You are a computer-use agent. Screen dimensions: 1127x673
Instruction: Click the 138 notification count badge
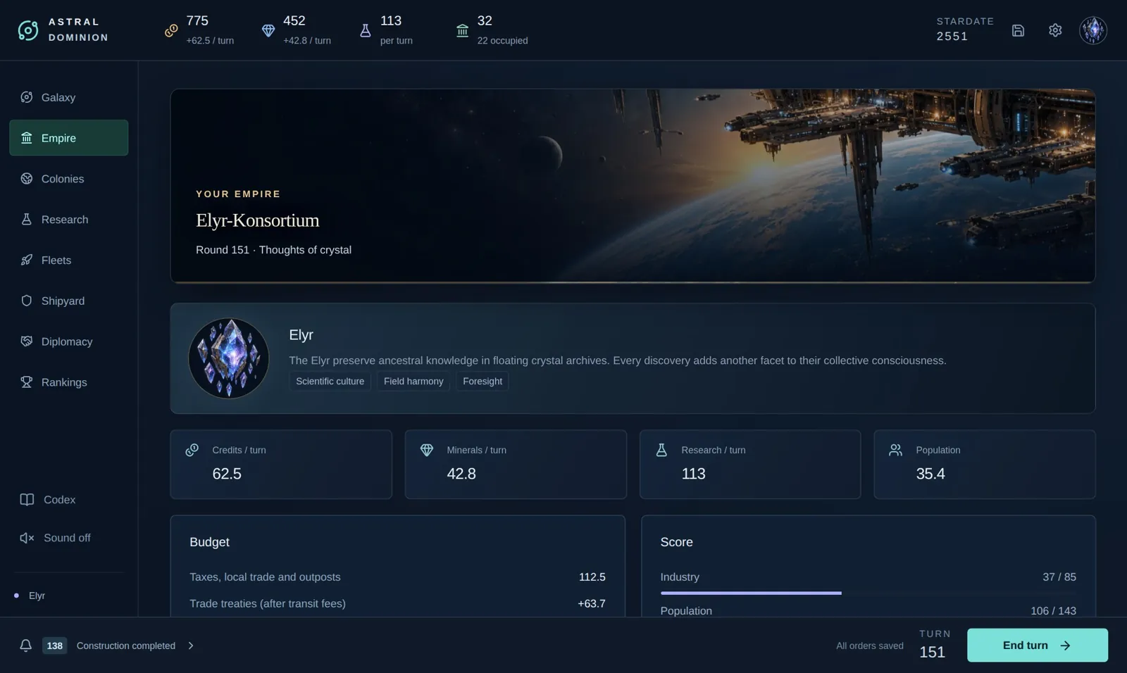point(54,646)
